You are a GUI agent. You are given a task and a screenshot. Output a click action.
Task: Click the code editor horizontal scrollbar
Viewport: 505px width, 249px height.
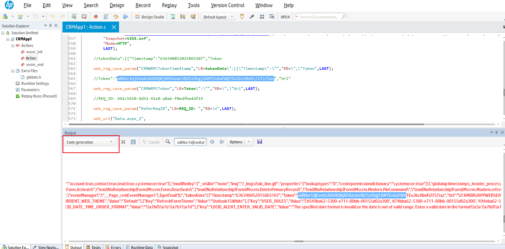coord(246,124)
